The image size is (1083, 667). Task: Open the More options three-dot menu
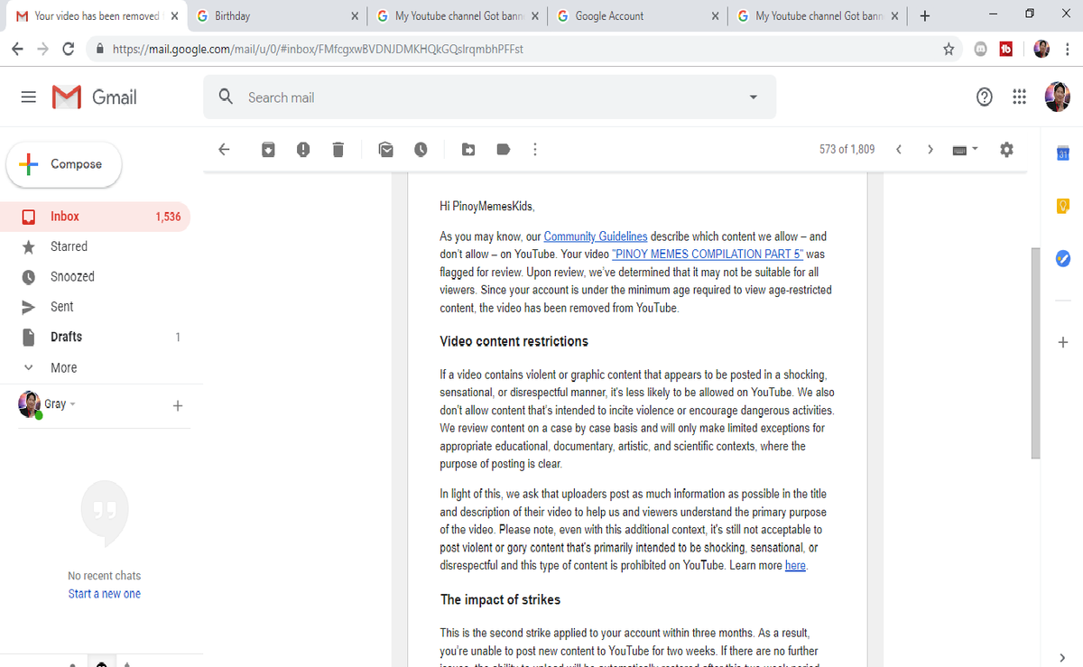(535, 150)
